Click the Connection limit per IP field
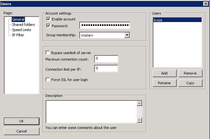The image size is (210, 139). [106, 68]
